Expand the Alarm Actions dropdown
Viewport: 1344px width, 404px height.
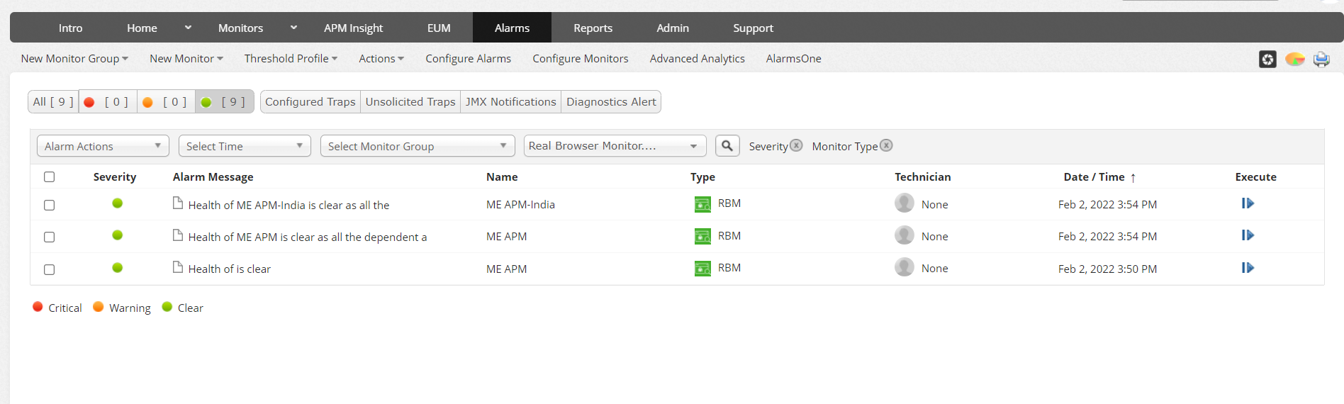[103, 146]
